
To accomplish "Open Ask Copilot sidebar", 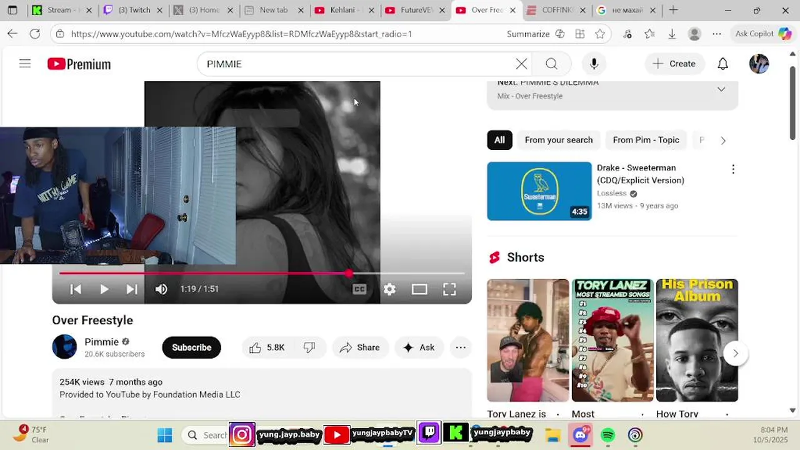I will 762,34.
